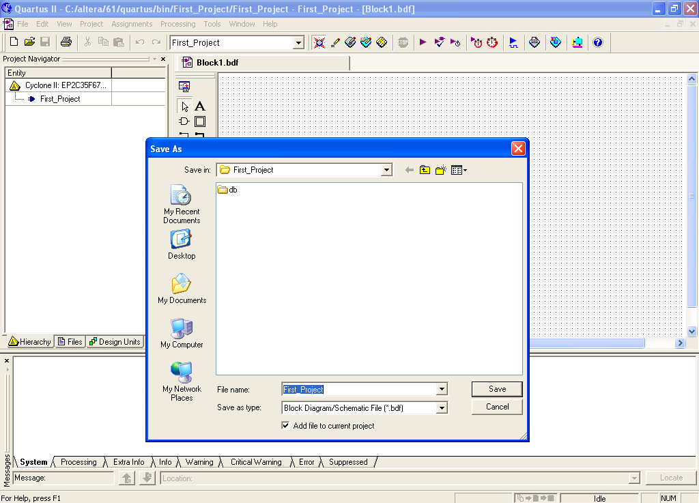Click the Up One Level folder icon
The width and height of the screenshot is (699, 503).
425,170
